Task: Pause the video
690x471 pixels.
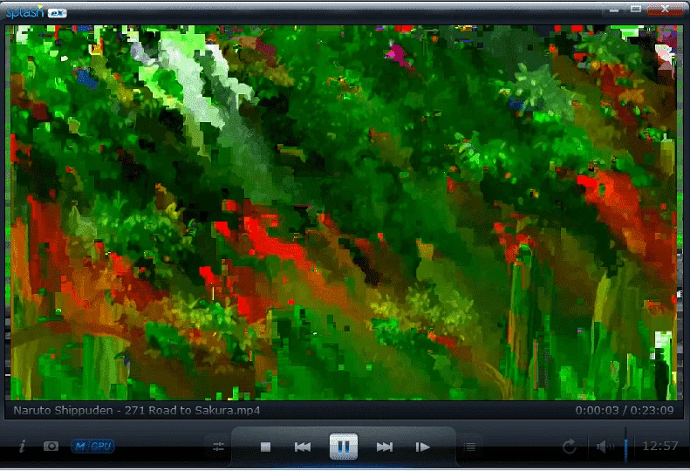Action: [x=343, y=447]
